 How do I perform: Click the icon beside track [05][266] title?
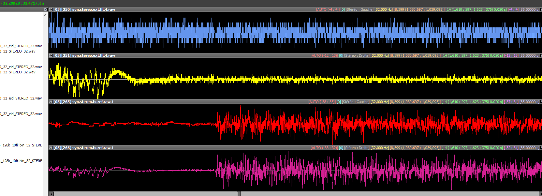(51, 148)
